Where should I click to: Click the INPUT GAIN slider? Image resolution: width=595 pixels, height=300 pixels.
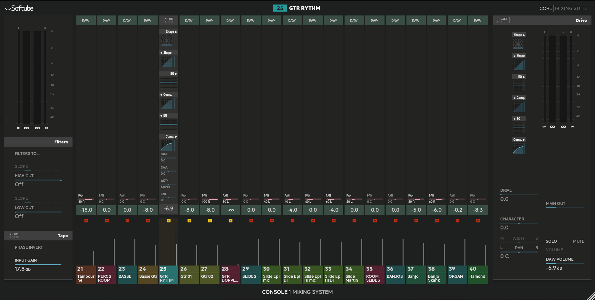pyautogui.click(x=38, y=265)
